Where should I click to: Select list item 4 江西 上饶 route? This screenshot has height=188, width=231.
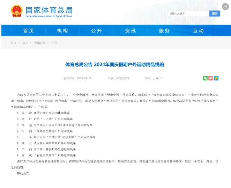click(x=45, y=131)
